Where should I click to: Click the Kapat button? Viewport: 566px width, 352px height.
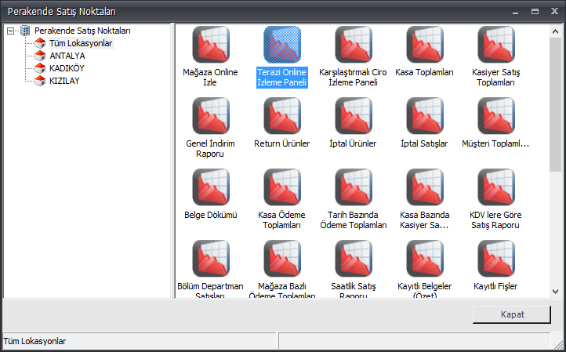[512, 314]
